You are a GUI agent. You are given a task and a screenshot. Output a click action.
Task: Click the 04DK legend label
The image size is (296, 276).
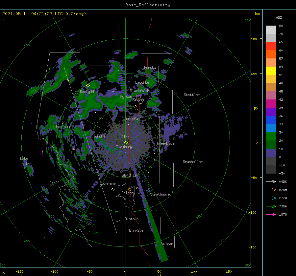pyautogui.click(x=283, y=181)
